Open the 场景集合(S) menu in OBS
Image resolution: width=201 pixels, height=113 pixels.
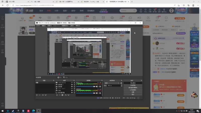(65, 26)
